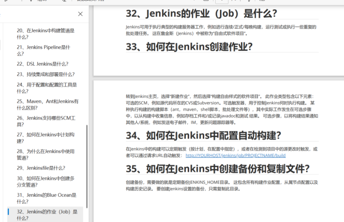This screenshot has width=344, height=222.
Task: Click paragraph starting Jenkins可用于执行典型的构建服务器工作
Action: [x=221, y=30]
